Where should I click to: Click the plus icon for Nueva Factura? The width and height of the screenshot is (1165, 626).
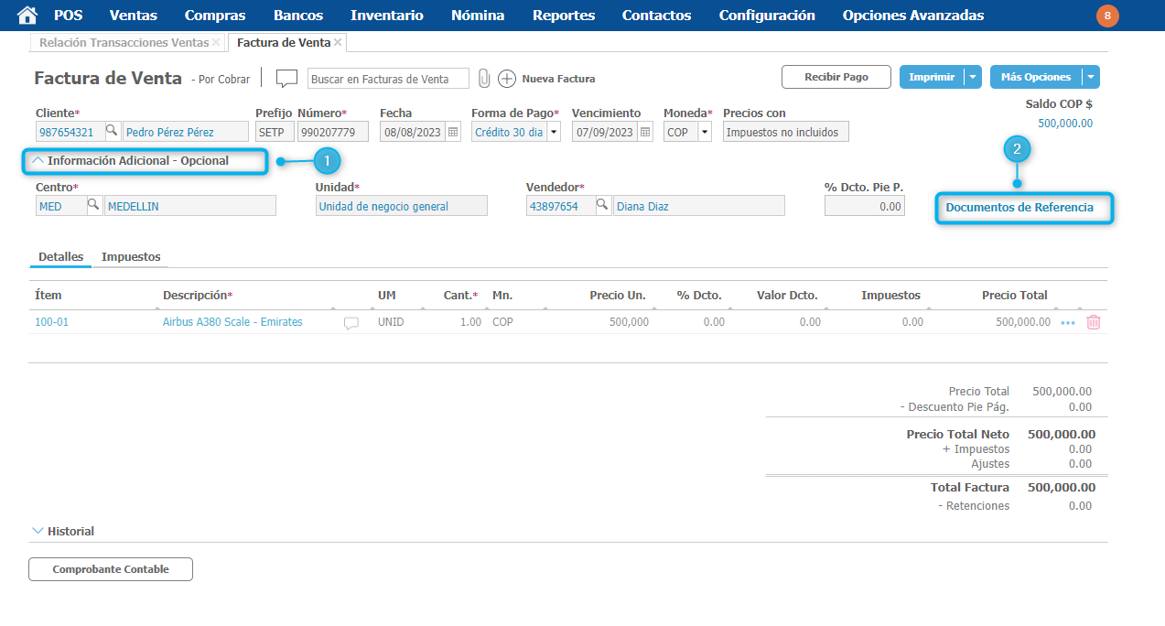pyautogui.click(x=507, y=79)
